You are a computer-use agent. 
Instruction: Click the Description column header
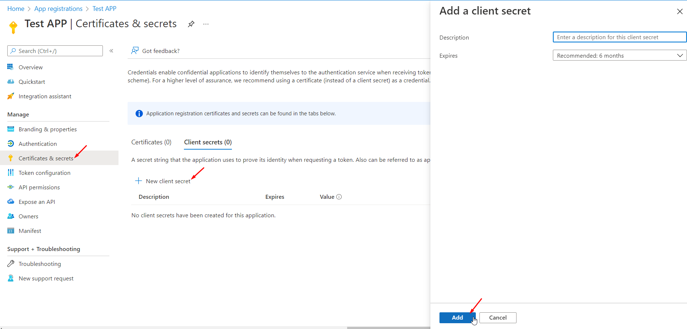(x=154, y=197)
